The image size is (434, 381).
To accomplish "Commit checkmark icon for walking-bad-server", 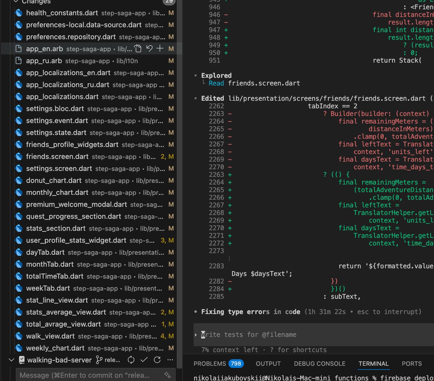I will click(x=144, y=360).
